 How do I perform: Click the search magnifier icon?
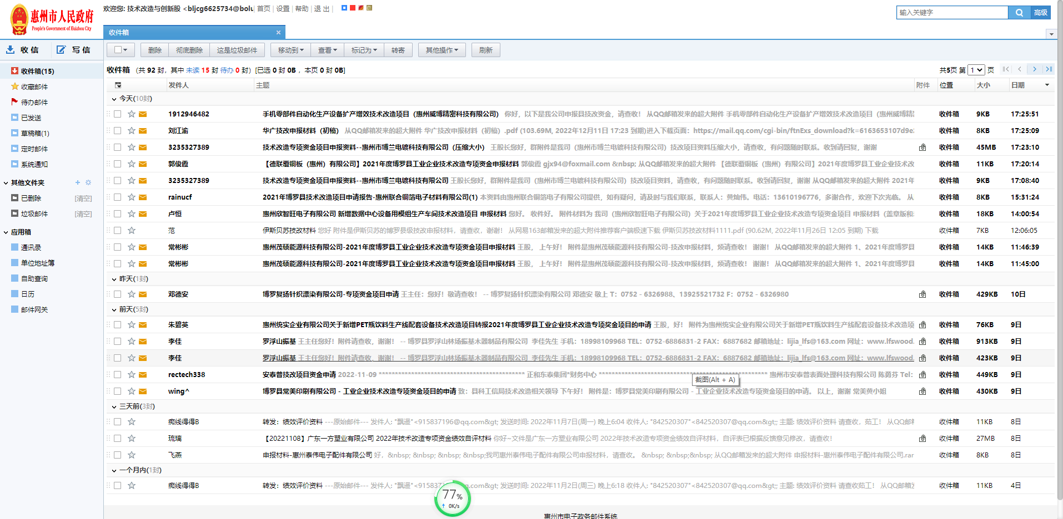tap(1019, 13)
